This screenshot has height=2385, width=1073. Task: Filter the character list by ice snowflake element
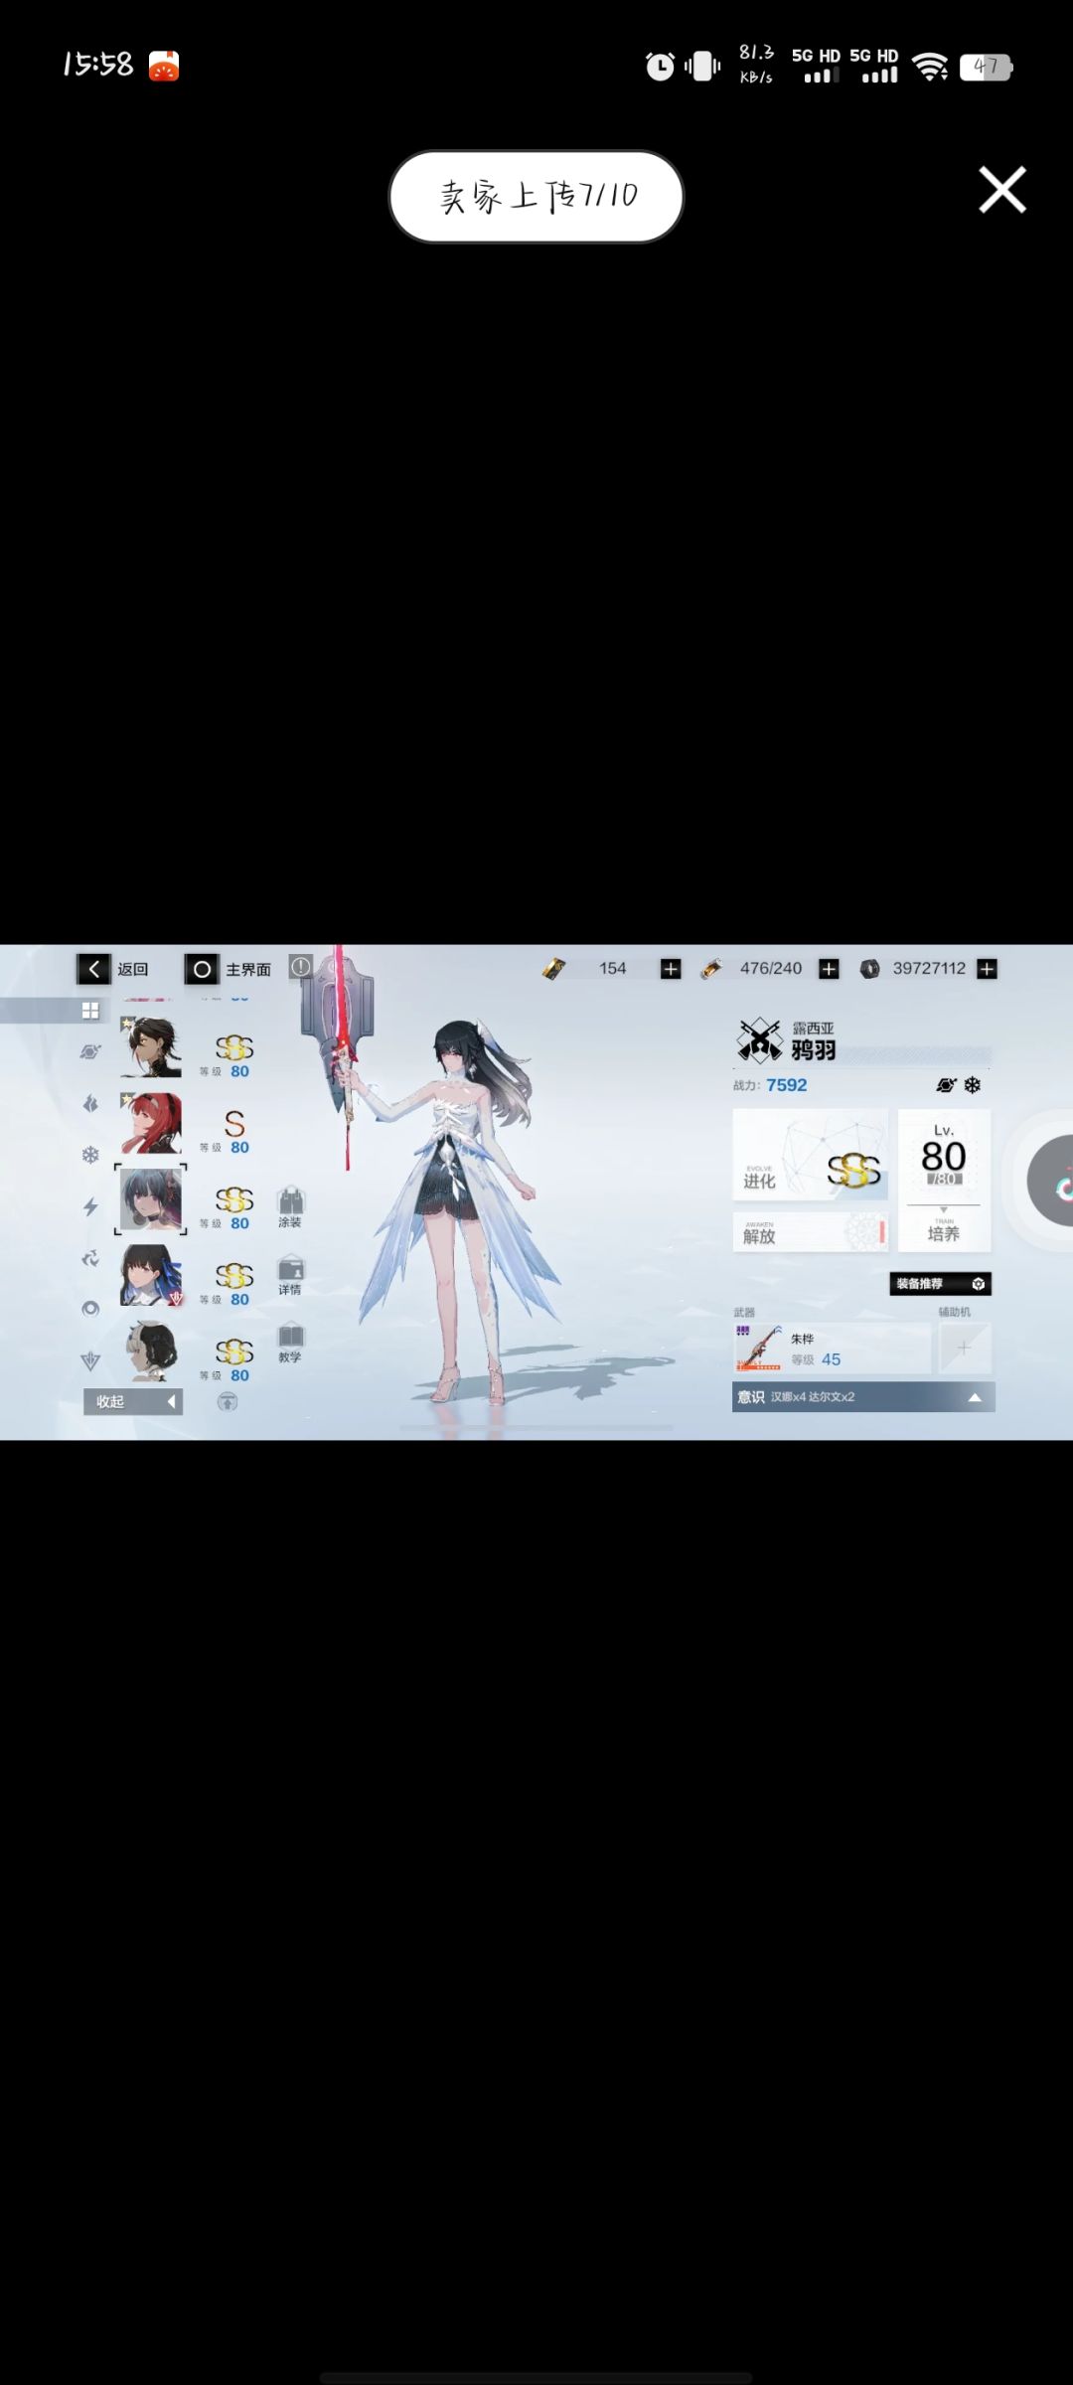pos(90,1155)
